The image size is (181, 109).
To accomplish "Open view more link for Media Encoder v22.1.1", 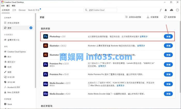I will point(121,85).
